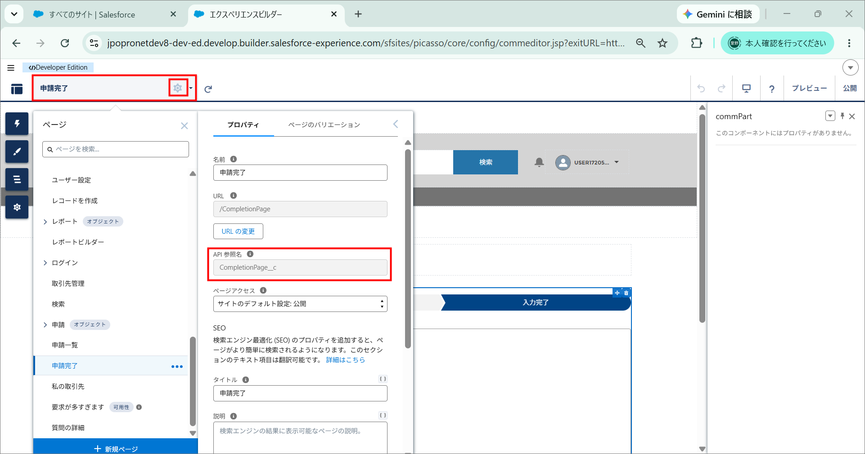Click the desktop view mode icon

[x=746, y=89]
